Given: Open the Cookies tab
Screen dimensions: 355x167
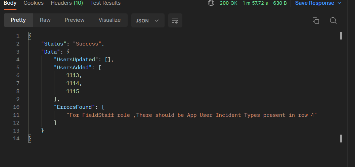Looking at the screenshot, I should tap(34, 3).
